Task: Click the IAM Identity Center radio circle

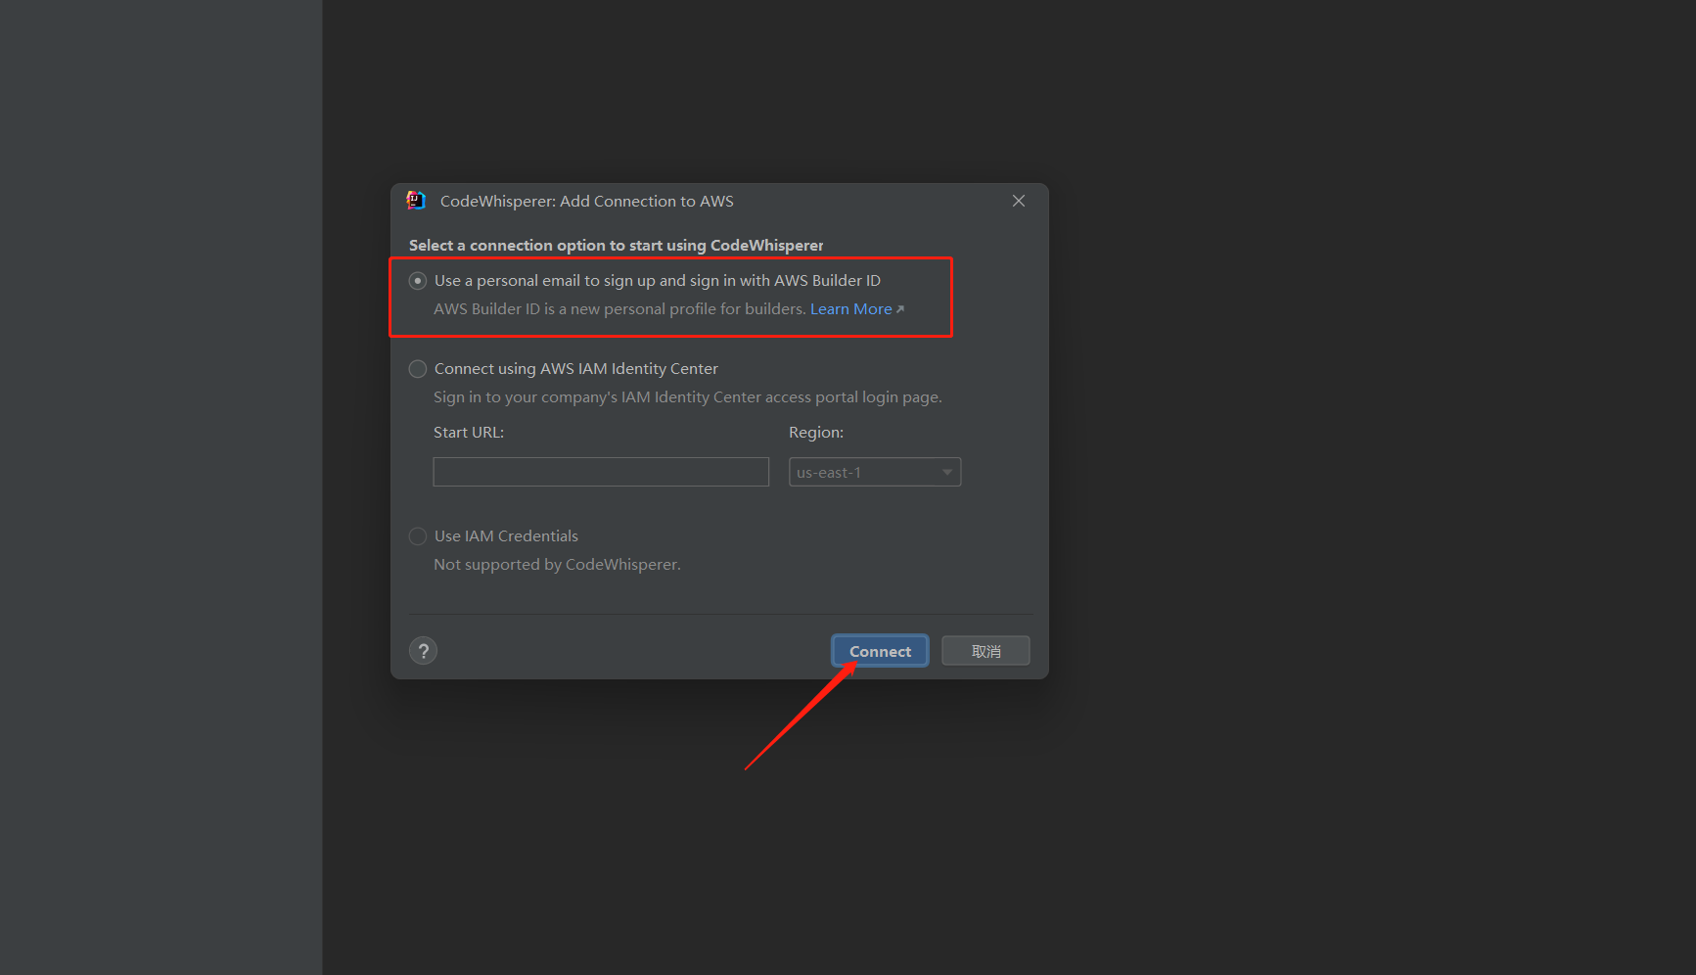Action: click(x=417, y=369)
